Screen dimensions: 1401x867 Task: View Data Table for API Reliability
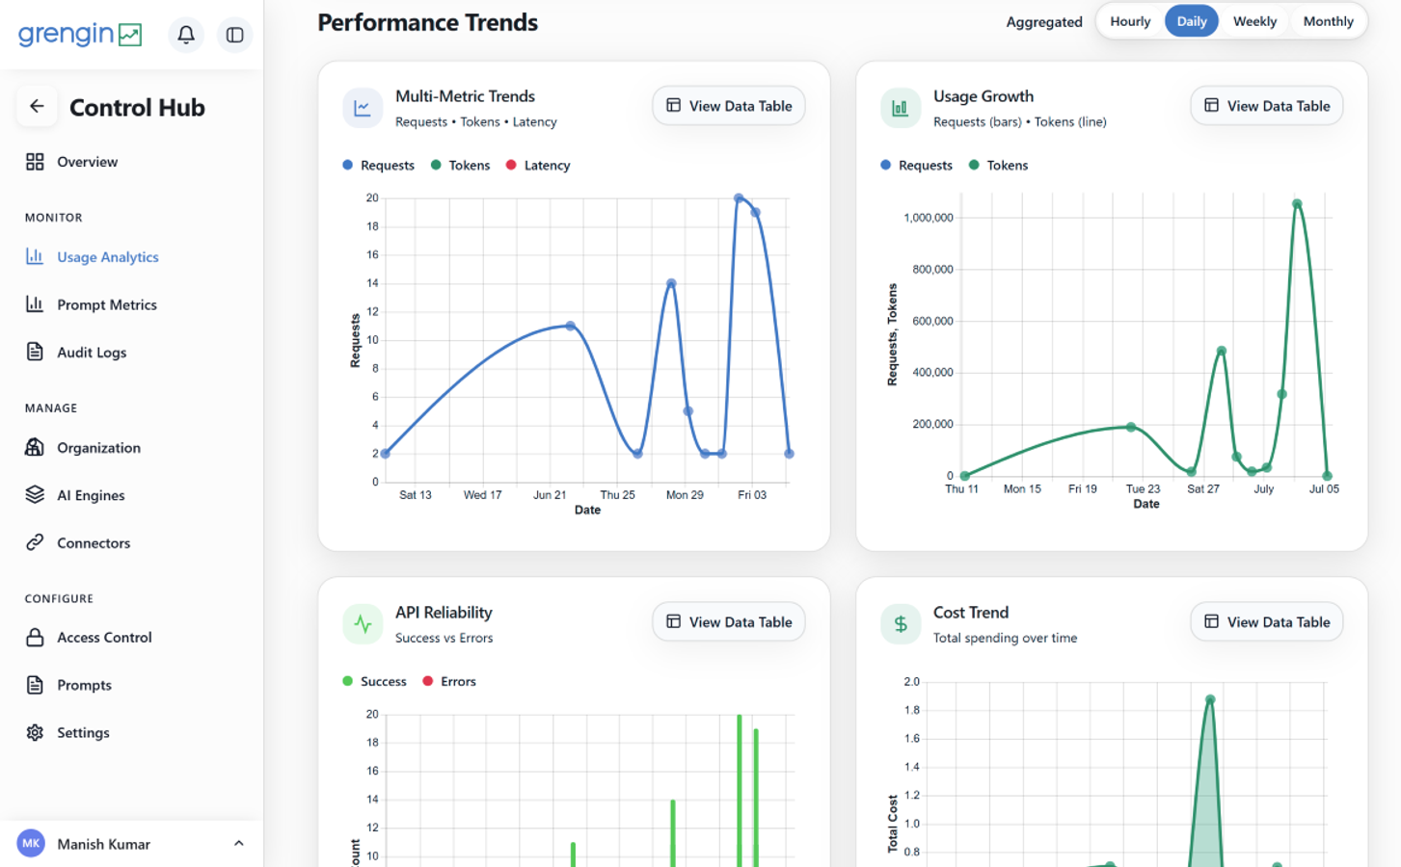[x=729, y=621]
